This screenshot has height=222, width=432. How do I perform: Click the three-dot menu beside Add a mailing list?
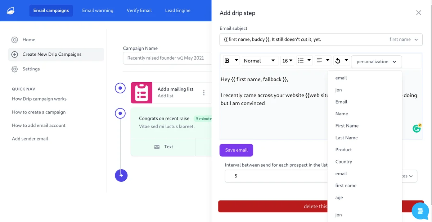click(204, 93)
